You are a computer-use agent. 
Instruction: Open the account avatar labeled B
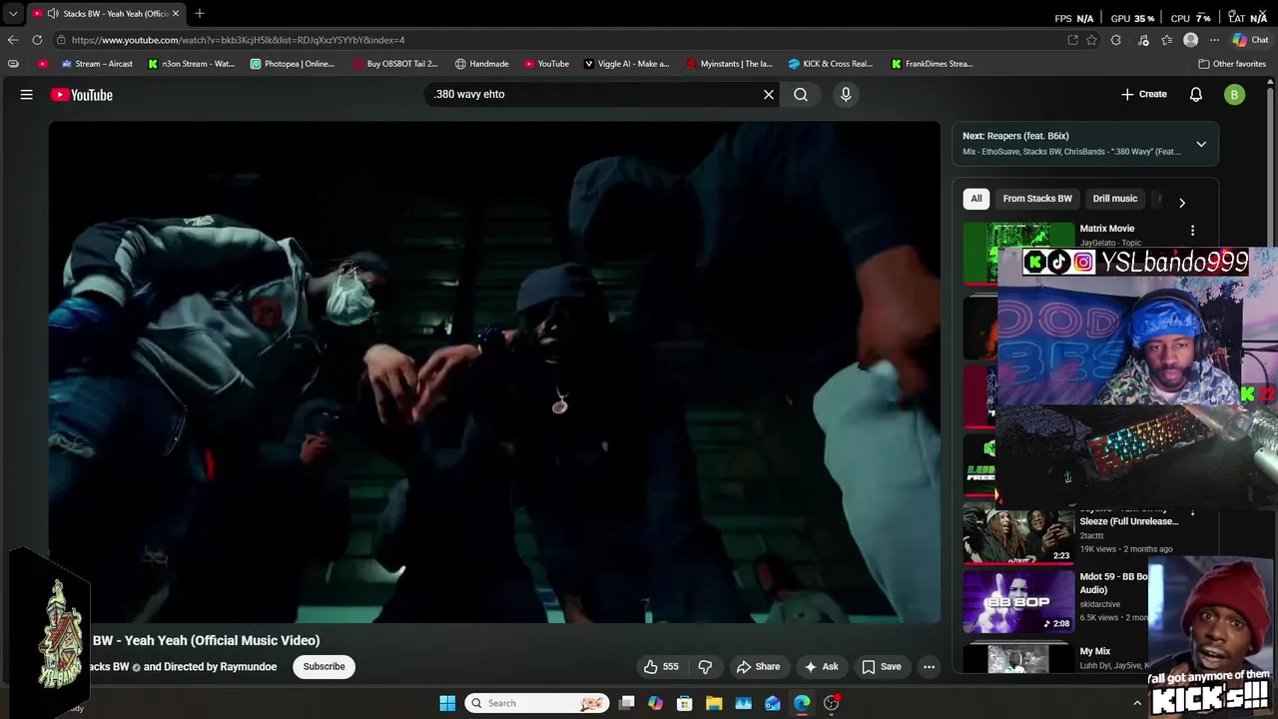coord(1235,95)
